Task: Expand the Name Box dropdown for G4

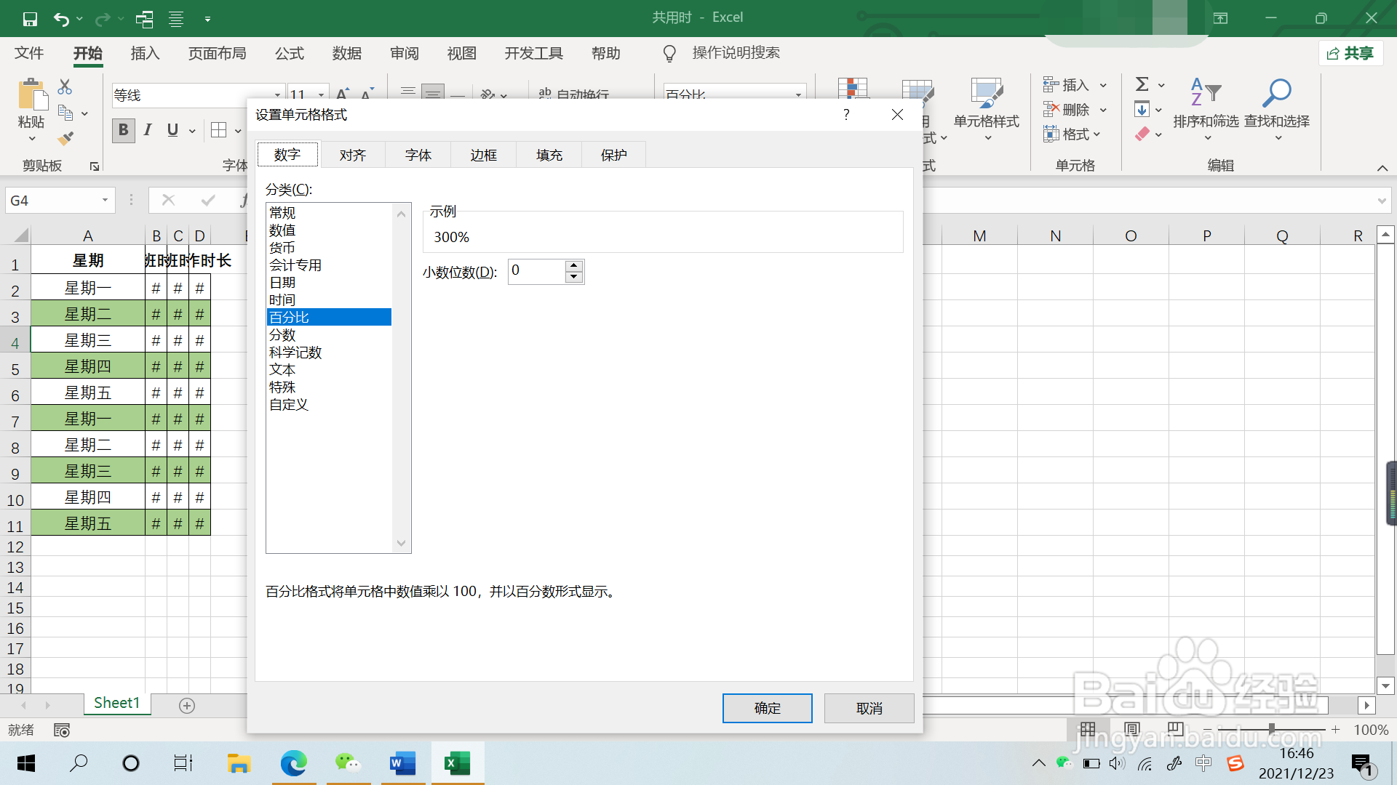Action: (105, 201)
